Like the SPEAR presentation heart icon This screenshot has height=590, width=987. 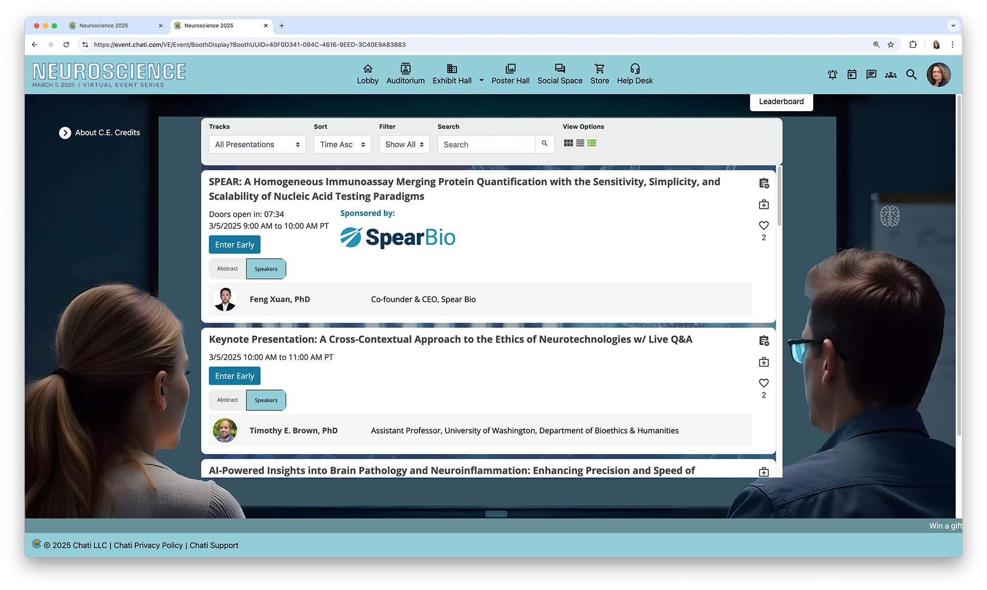click(764, 226)
